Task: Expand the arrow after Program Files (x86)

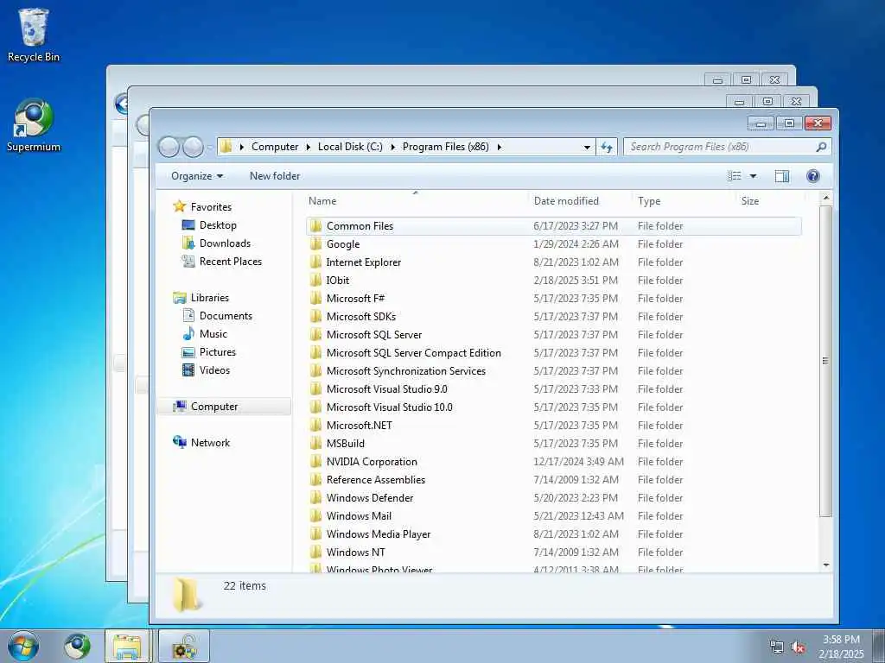Action: (499, 147)
